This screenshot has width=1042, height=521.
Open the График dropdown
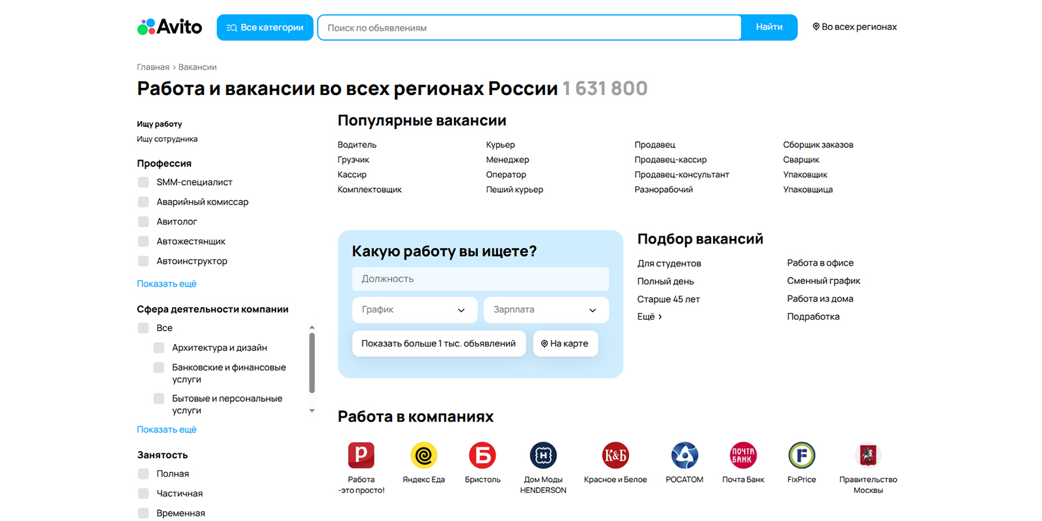point(415,310)
